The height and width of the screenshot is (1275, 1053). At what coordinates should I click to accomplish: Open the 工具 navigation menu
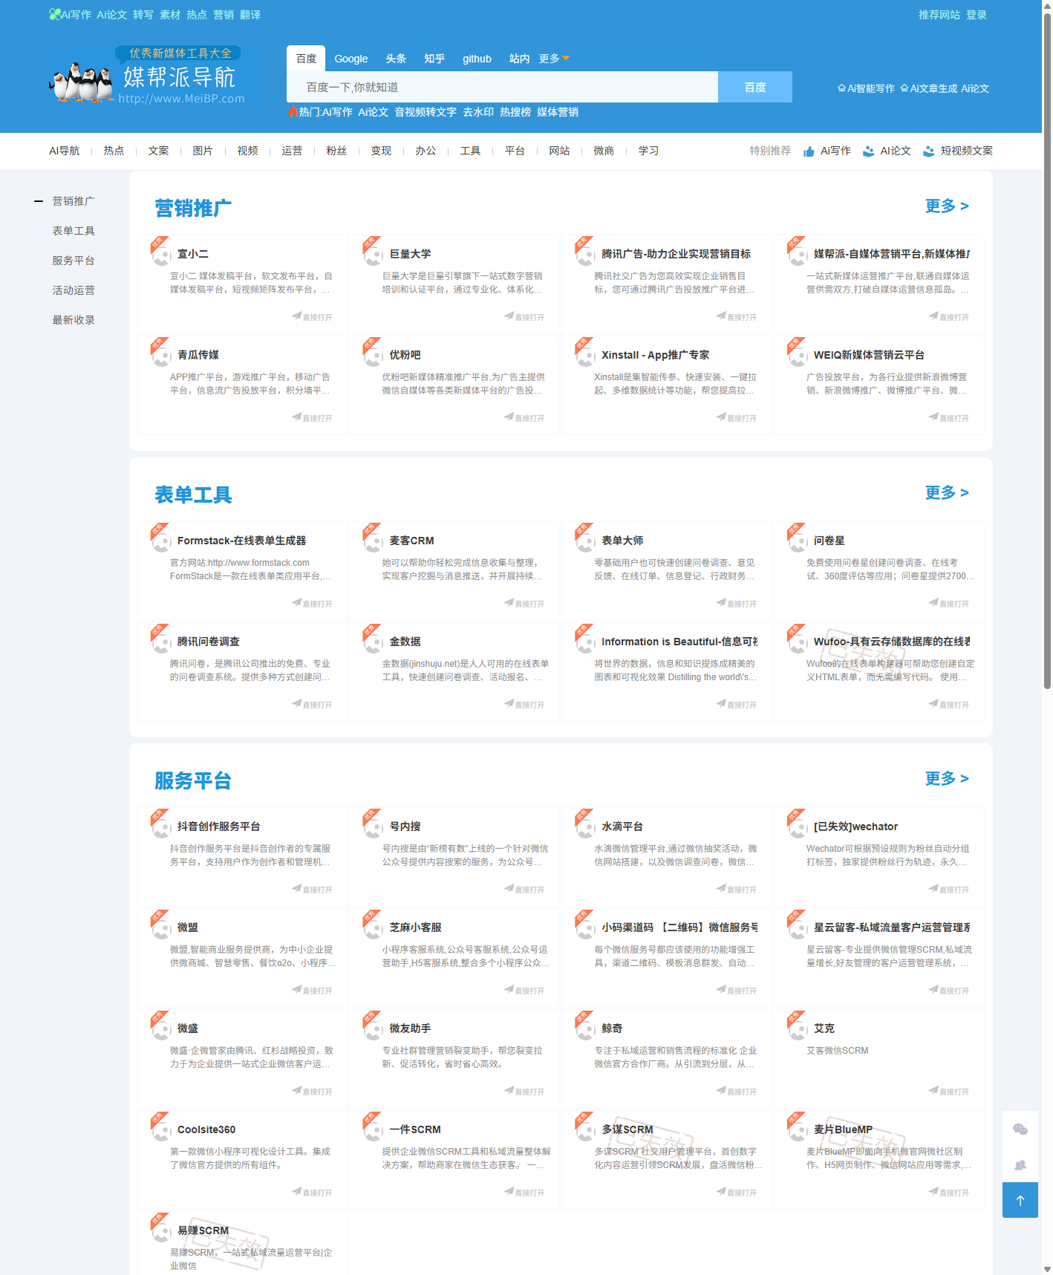[x=470, y=151]
